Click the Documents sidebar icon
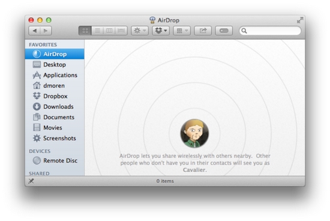Image resolution: width=330 pixels, height=221 pixels. click(37, 117)
